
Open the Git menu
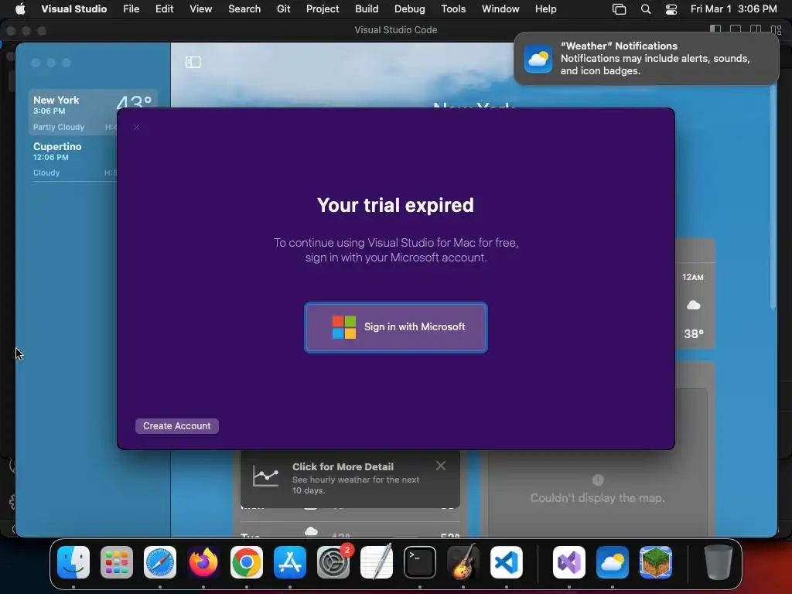point(283,9)
